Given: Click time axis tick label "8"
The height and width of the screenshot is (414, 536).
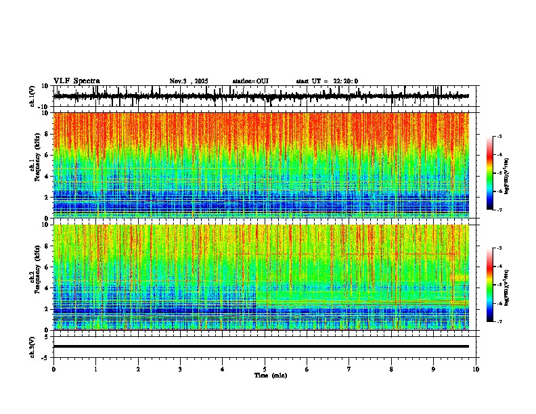Looking at the screenshot, I should click(391, 369).
